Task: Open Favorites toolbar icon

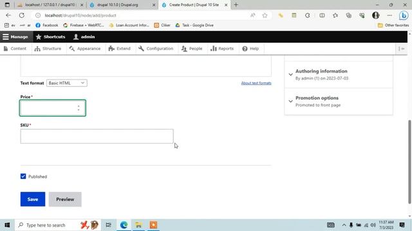Action: click(335, 15)
